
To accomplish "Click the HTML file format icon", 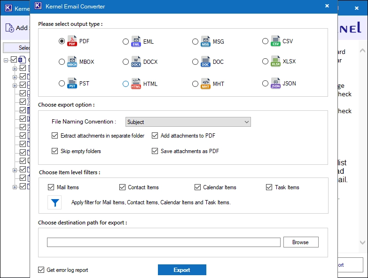I will (x=136, y=84).
